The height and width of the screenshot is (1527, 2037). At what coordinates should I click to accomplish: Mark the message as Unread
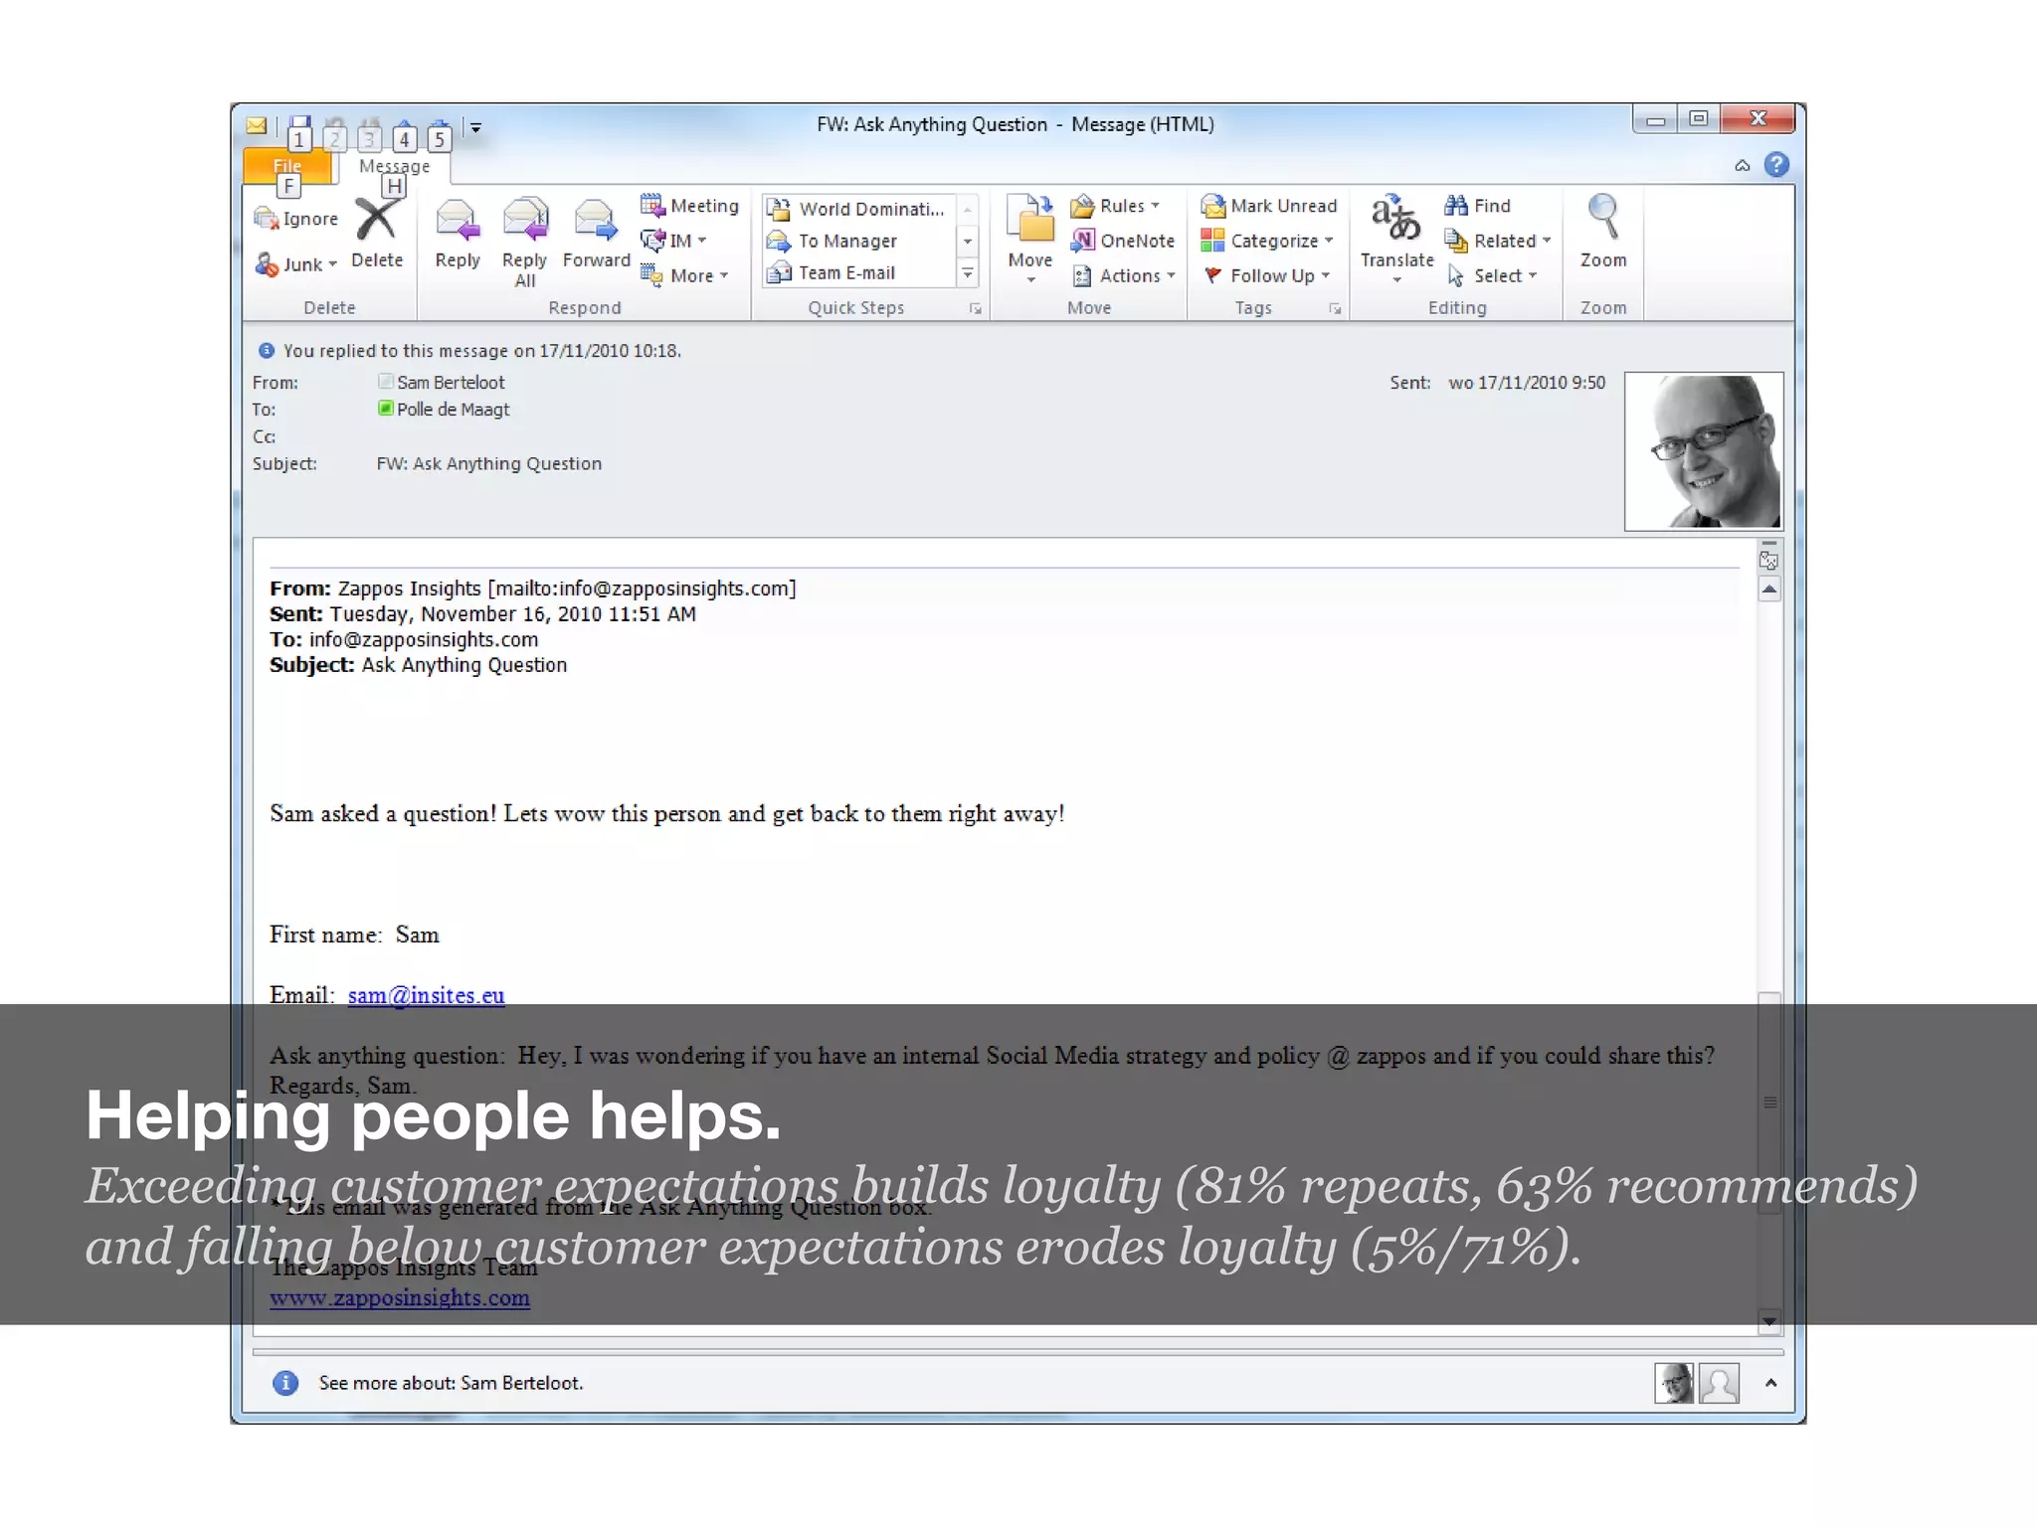pyautogui.click(x=1269, y=206)
